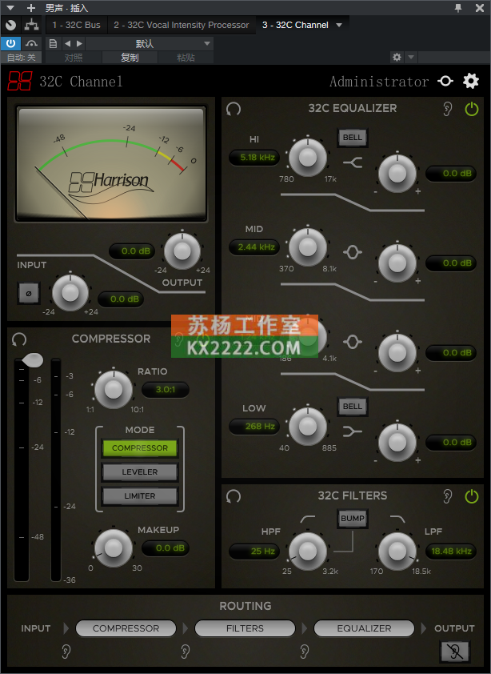Click the routing COMPRESSOR block

click(126, 628)
